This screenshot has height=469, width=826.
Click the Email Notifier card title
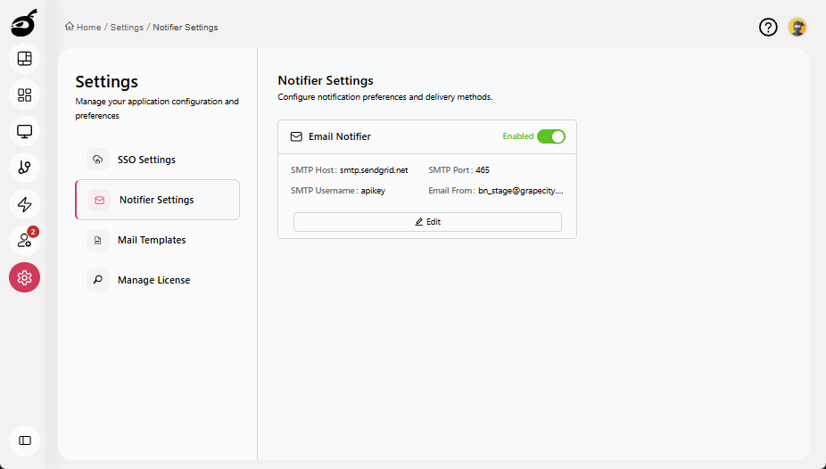tap(340, 136)
